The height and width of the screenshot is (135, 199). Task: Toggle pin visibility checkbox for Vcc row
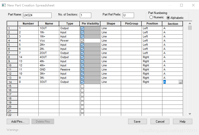coord(82,41)
